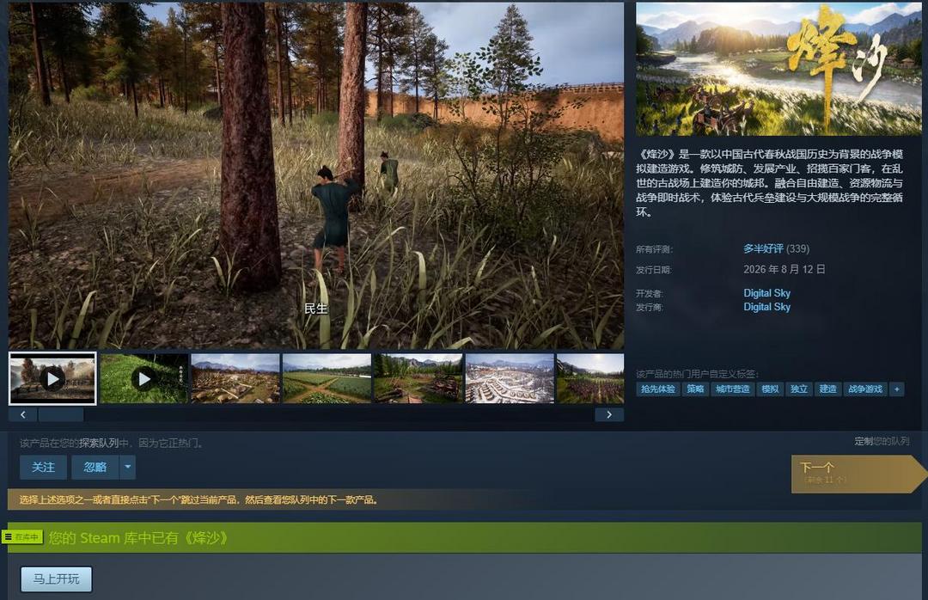Image resolution: width=928 pixels, height=600 pixels.
Task: Open the dropdown arrow beside 忽略 button
Action: [127, 468]
